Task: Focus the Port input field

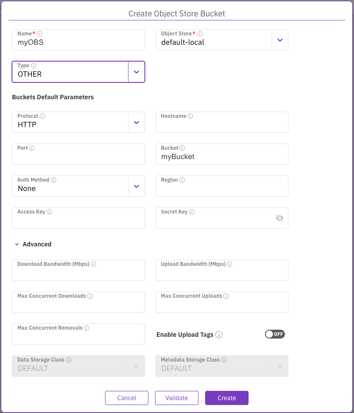Action: point(78,157)
